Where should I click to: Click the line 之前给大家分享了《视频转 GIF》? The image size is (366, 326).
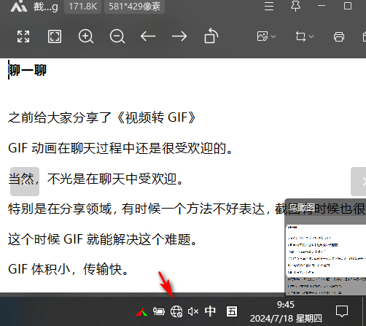(102, 117)
